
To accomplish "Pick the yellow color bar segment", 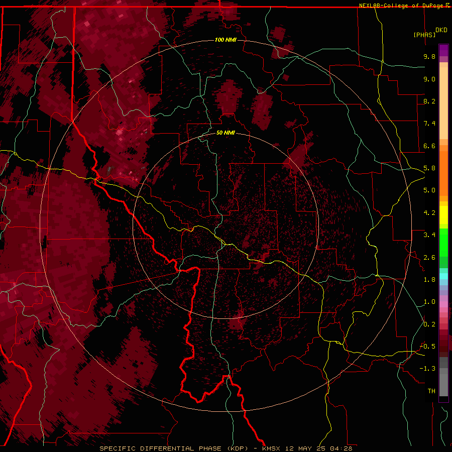I will tap(443, 215).
